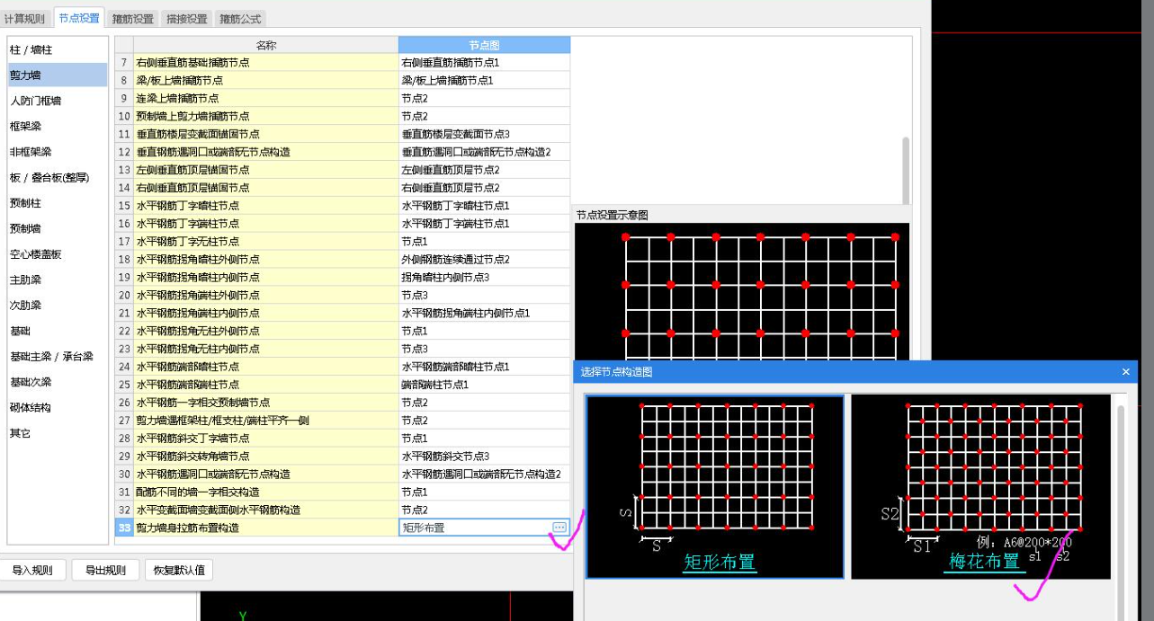Select 预制墙 in the component list
The height and width of the screenshot is (621, 1154).
tap(58, 228)
